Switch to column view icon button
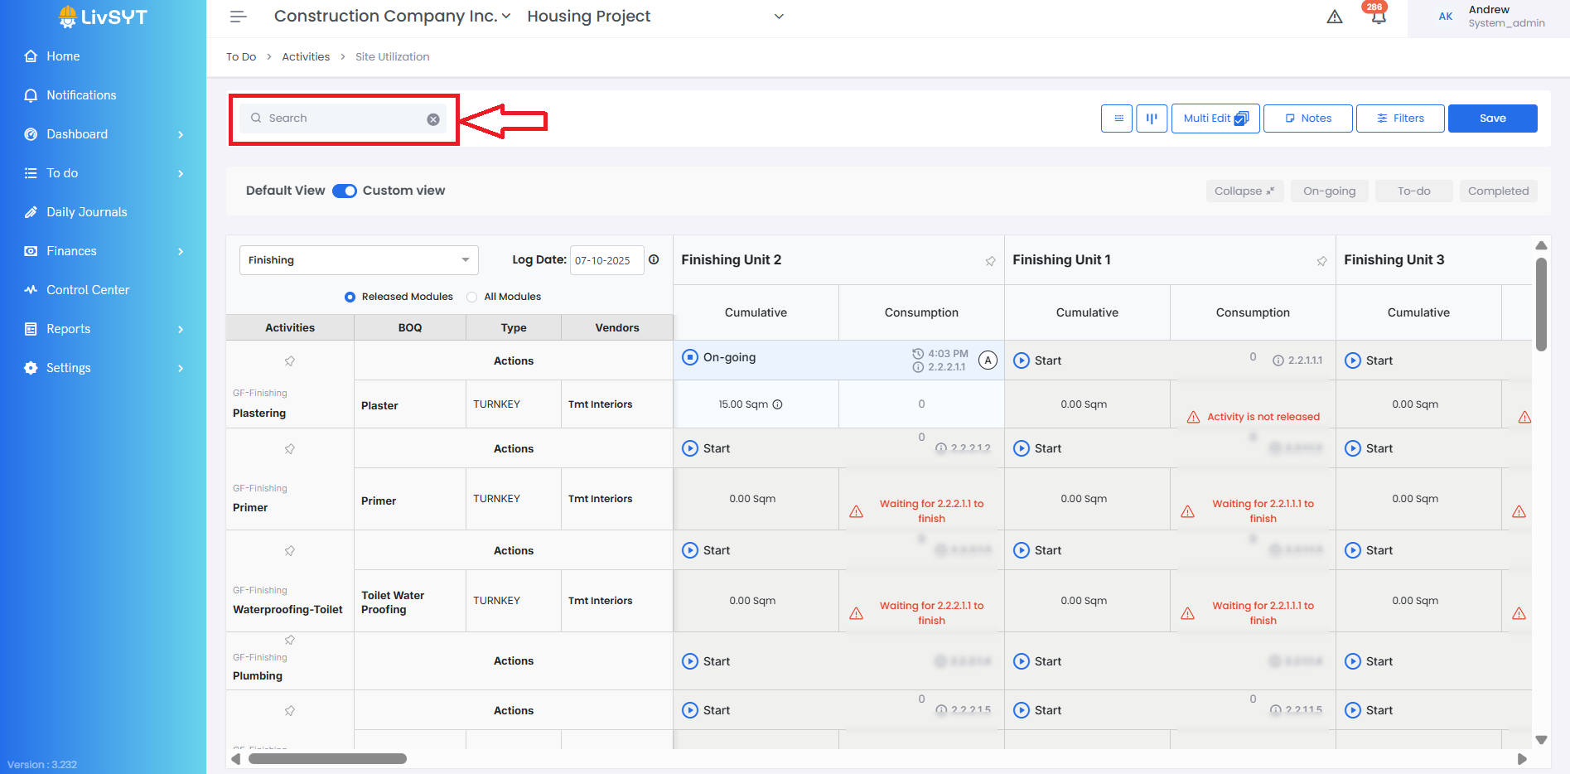Viewport: 1570px width, 774px height. [1152, 119]
